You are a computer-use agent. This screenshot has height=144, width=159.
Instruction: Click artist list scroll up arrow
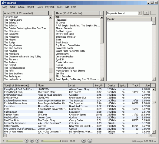[x=50, y=17]
